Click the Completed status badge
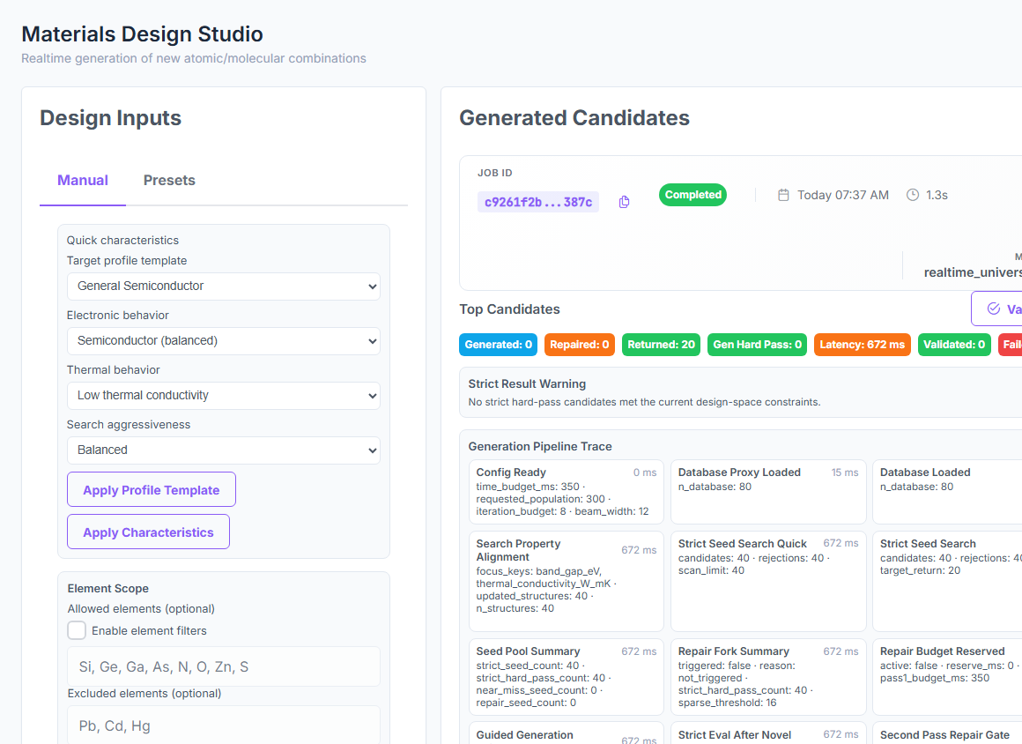 (x=692, y=195)
